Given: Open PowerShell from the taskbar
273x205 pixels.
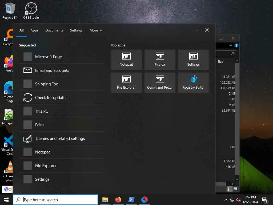Looking at the screenshot, I should [131, 200].
